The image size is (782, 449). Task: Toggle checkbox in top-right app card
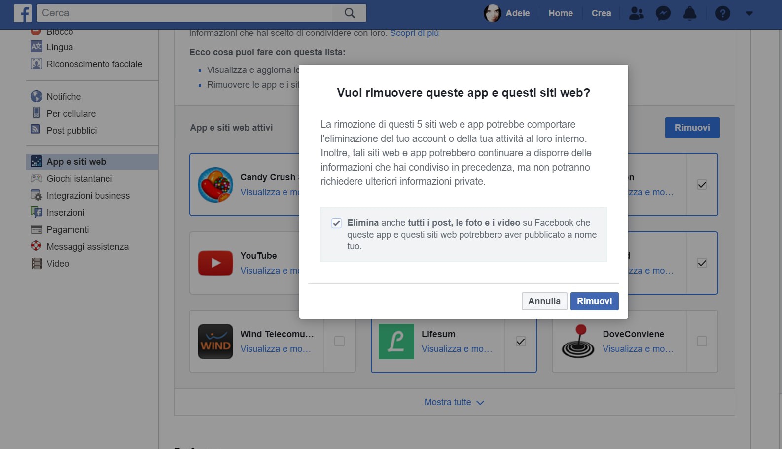coord(702,185)
